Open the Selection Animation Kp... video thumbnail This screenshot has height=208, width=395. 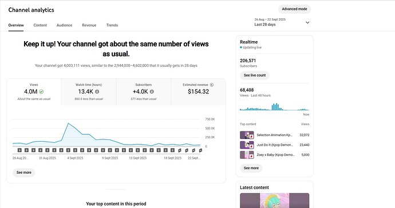point(247,135)
